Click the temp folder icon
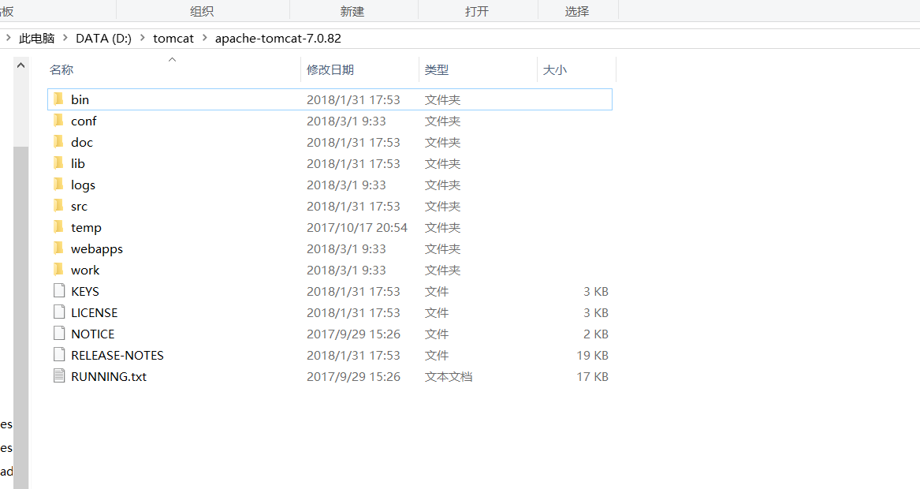Image resolution: width=920 pixels, height=489 pixels. (58, 226)
